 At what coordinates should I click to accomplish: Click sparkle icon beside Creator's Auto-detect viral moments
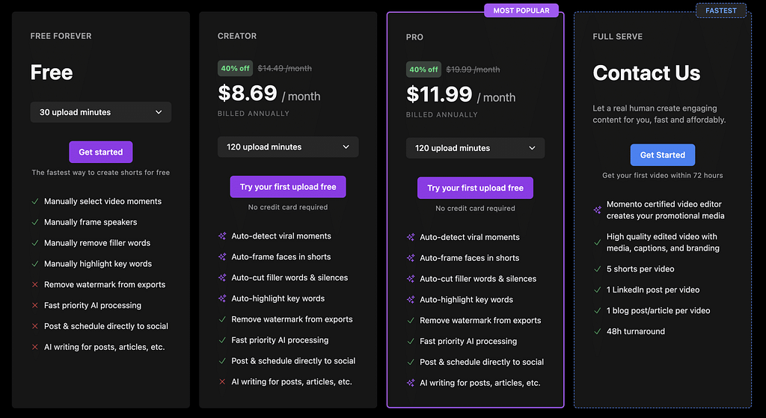point(222,236)
